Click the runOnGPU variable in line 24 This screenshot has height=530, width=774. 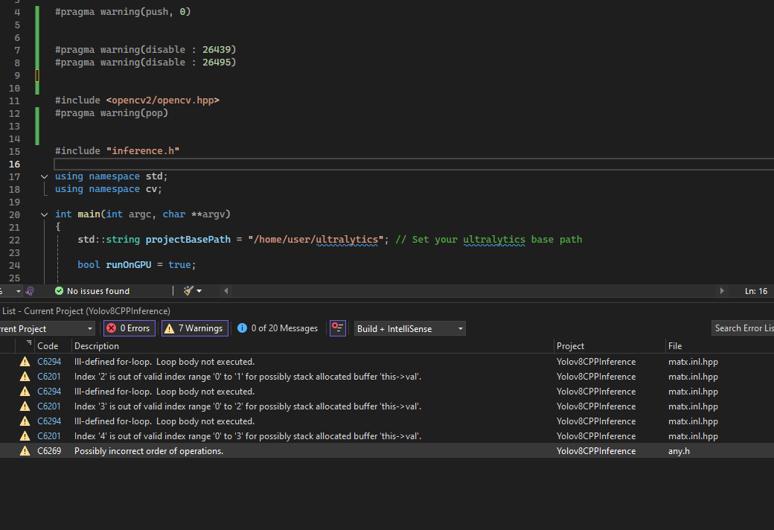[129, 265]
